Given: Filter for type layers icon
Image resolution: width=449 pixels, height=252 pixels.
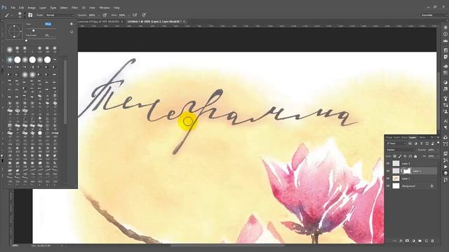Looking at the screenshot, I should [422, 143].
